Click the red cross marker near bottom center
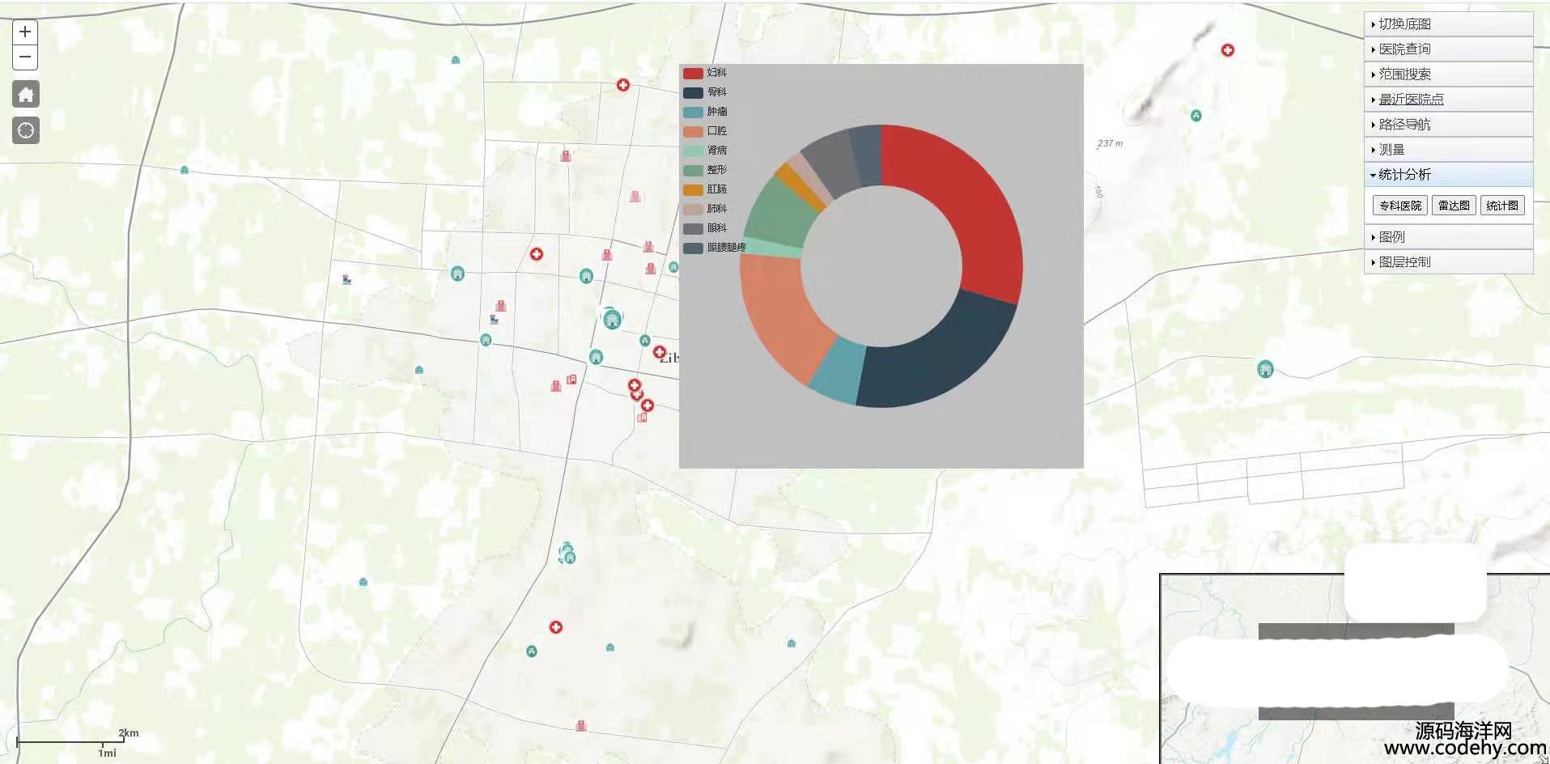 (x=555, y=627)
